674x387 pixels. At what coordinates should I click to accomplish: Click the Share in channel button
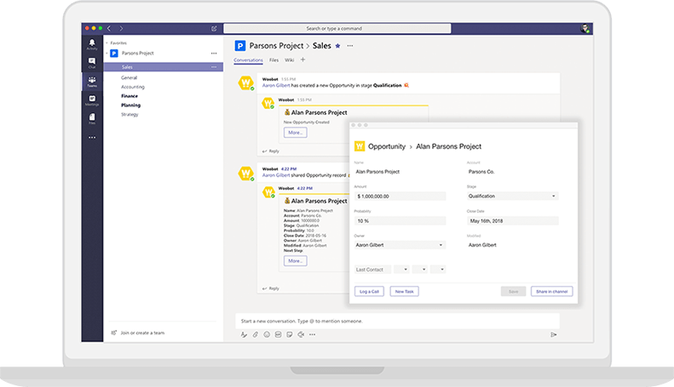(x=551, y=292)
